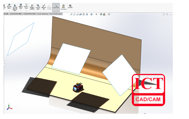
Task: Switch to the Power Surfacing tab
Action: 42,14
